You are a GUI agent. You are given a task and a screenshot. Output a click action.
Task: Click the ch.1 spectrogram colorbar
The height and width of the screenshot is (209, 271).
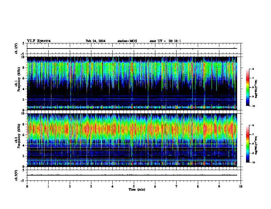coord(248,87)
